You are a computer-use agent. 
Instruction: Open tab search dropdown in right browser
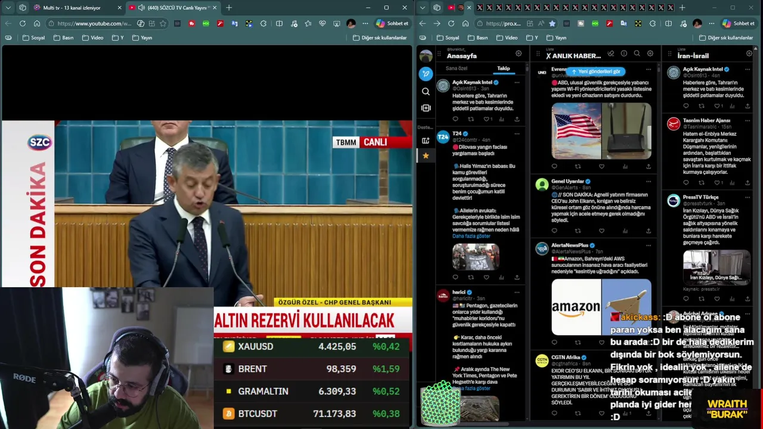tap(423, 8)
